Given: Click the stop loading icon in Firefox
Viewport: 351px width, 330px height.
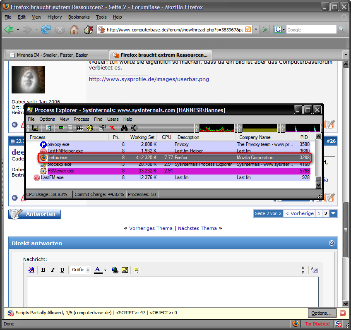Looking at the screenshot, I should click(x=60, y=29).
